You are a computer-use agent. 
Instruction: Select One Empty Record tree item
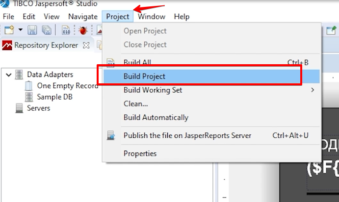(67, 86)
